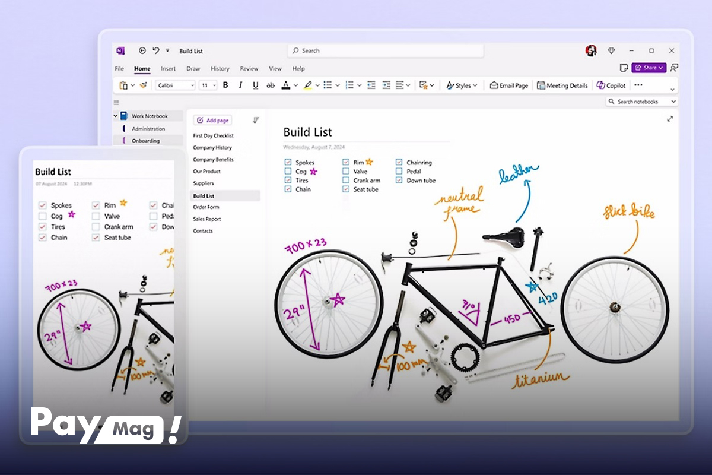This screenshot has width=712, height=475.
Task: Expand page with the full-screen arrows
Action: click(670, 119)
